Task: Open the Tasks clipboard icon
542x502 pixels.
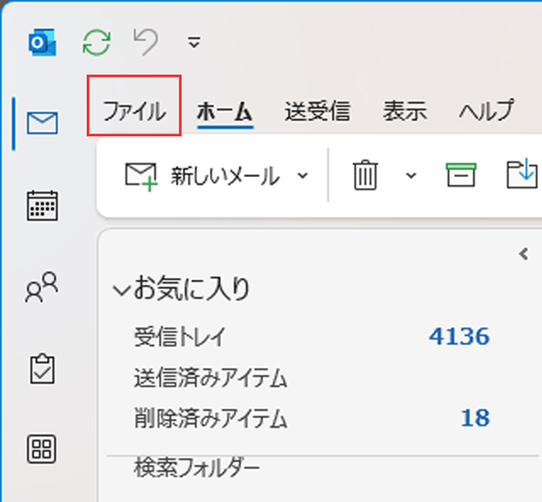Action: (42, 368)
